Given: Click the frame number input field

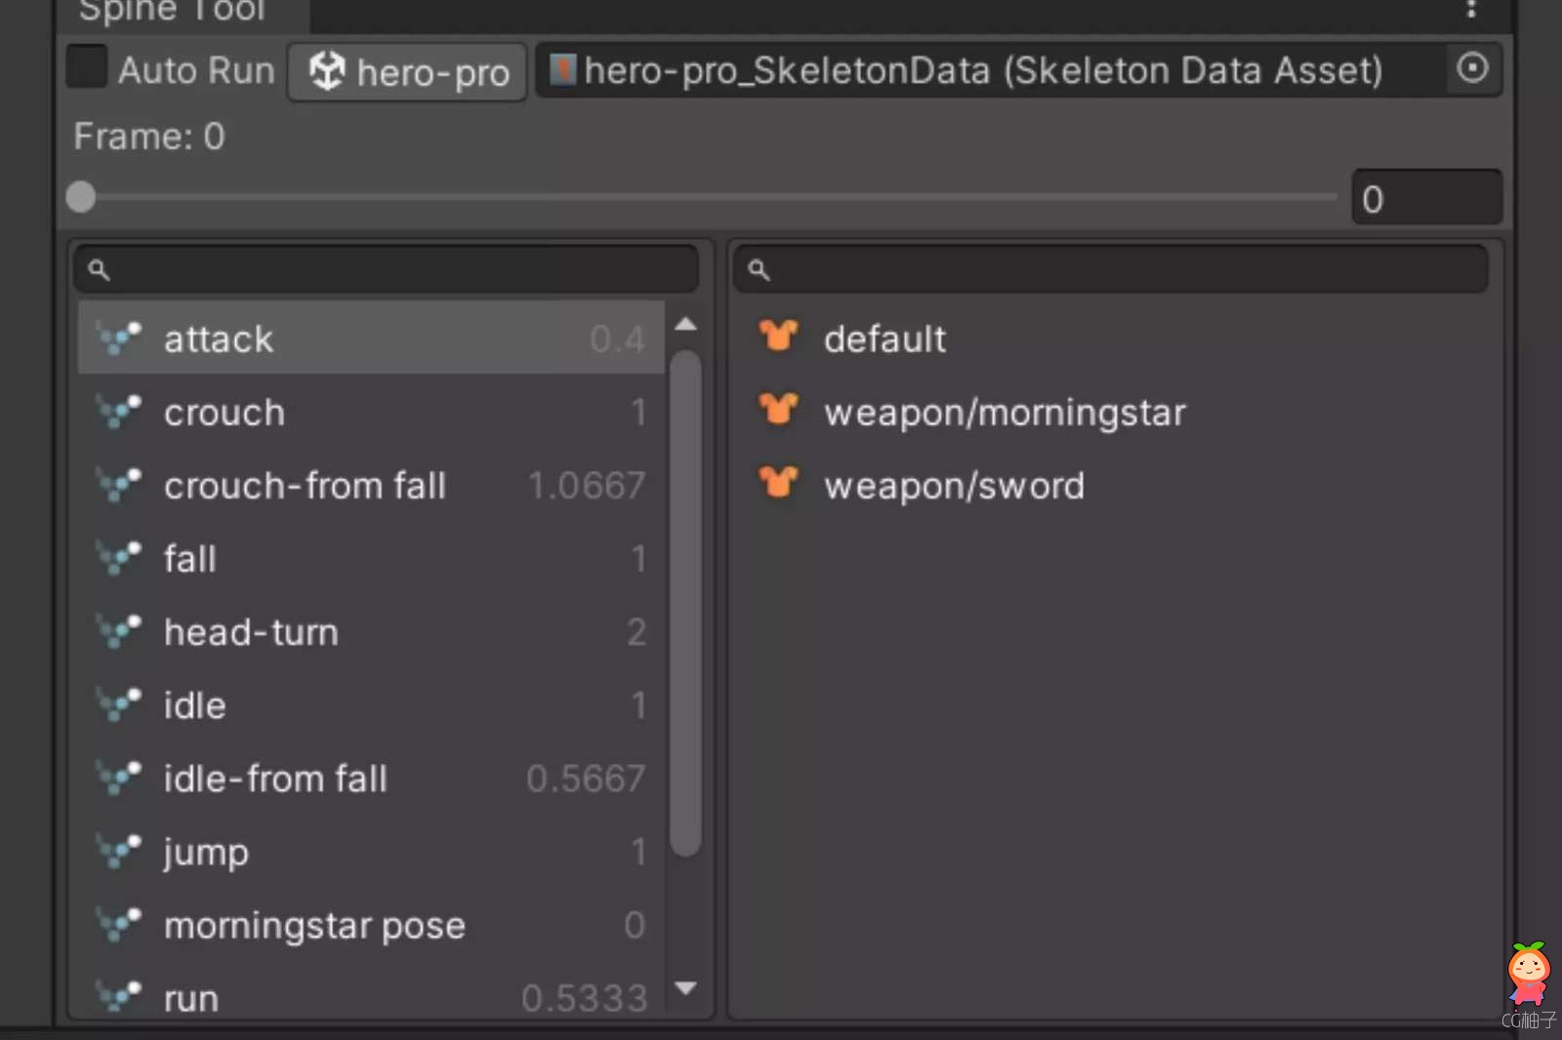Looking at the screenshot, I should (1426, 198).
